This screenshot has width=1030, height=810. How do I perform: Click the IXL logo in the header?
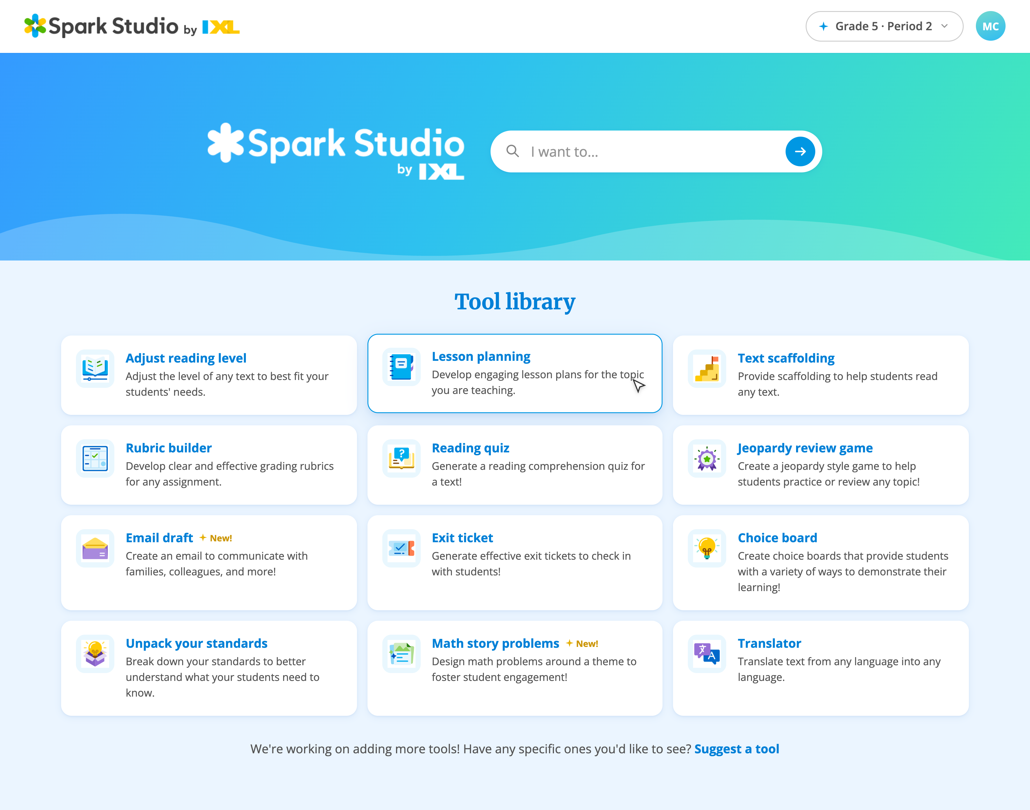(221, 27)
